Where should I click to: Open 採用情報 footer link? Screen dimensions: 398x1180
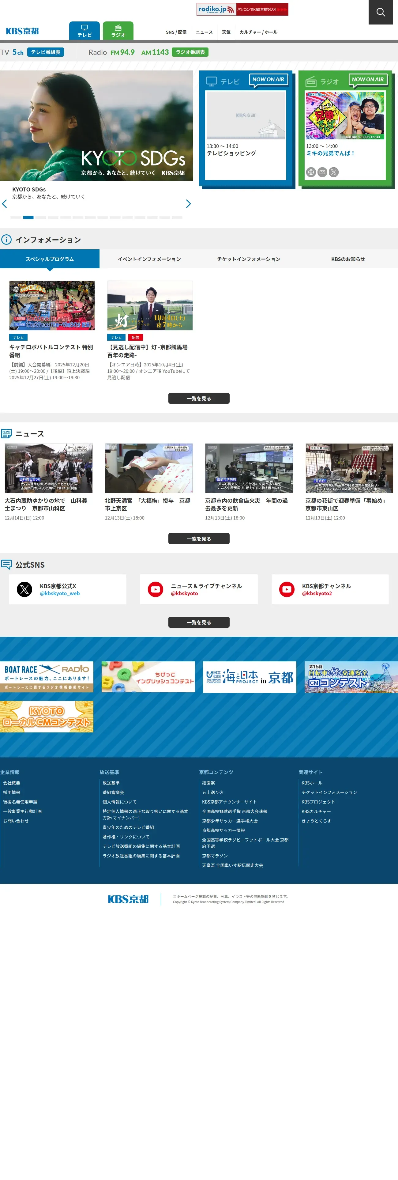12,792
